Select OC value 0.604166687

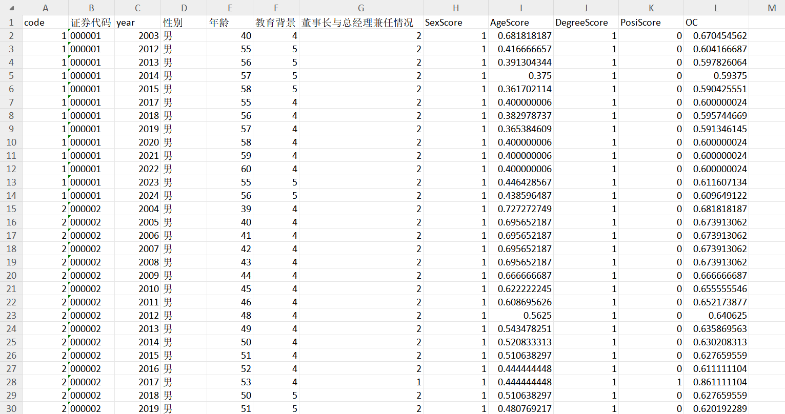click(x=716, y=49)
